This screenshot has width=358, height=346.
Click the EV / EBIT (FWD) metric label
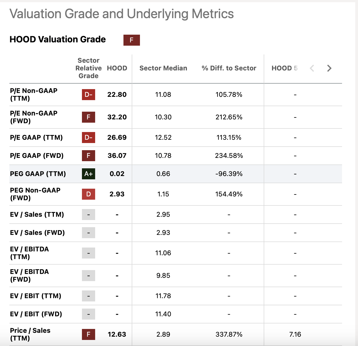coord(36,314)
